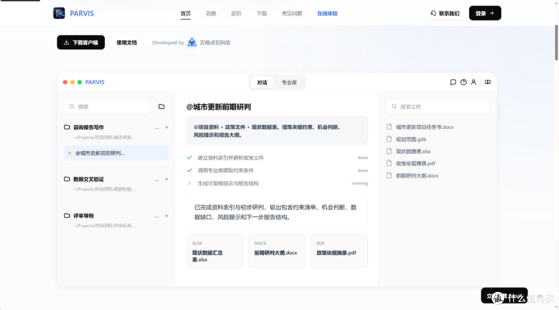559x310 pixels.
Task: Open the more menu for 咨询报告写作
Action: pyautogui.click(x=156, y=127)
